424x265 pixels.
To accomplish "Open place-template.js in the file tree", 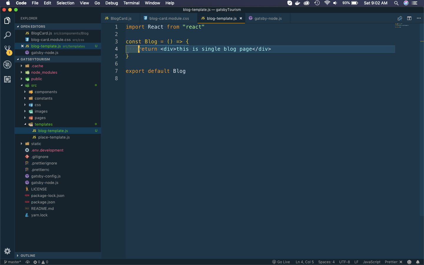I will [x=58, y=137].
